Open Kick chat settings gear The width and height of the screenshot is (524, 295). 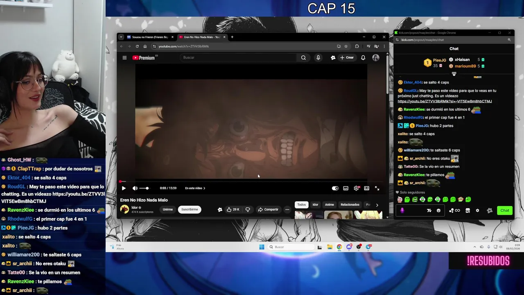pos(477,211)
